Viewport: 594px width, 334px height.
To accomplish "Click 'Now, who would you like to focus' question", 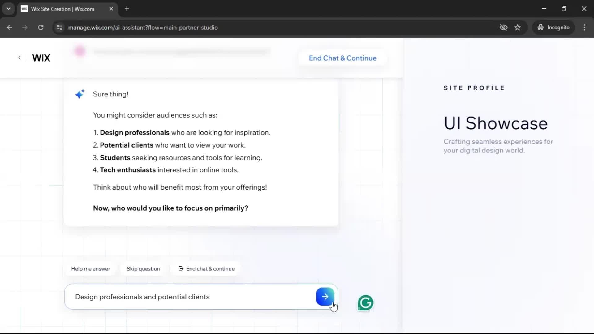I will pos(170,208).
